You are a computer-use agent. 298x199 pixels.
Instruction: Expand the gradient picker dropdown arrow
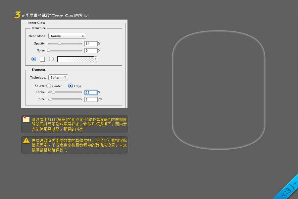pos(95,59)
